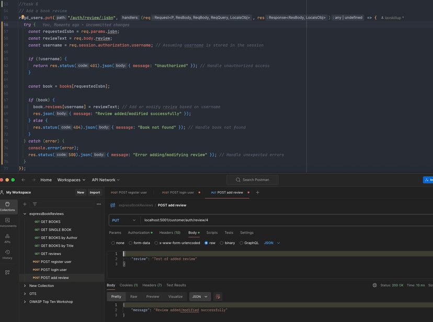Viewport: 433px width, 322px height.
Task: Click the New button in workspace
Action: tap(81, 192)
